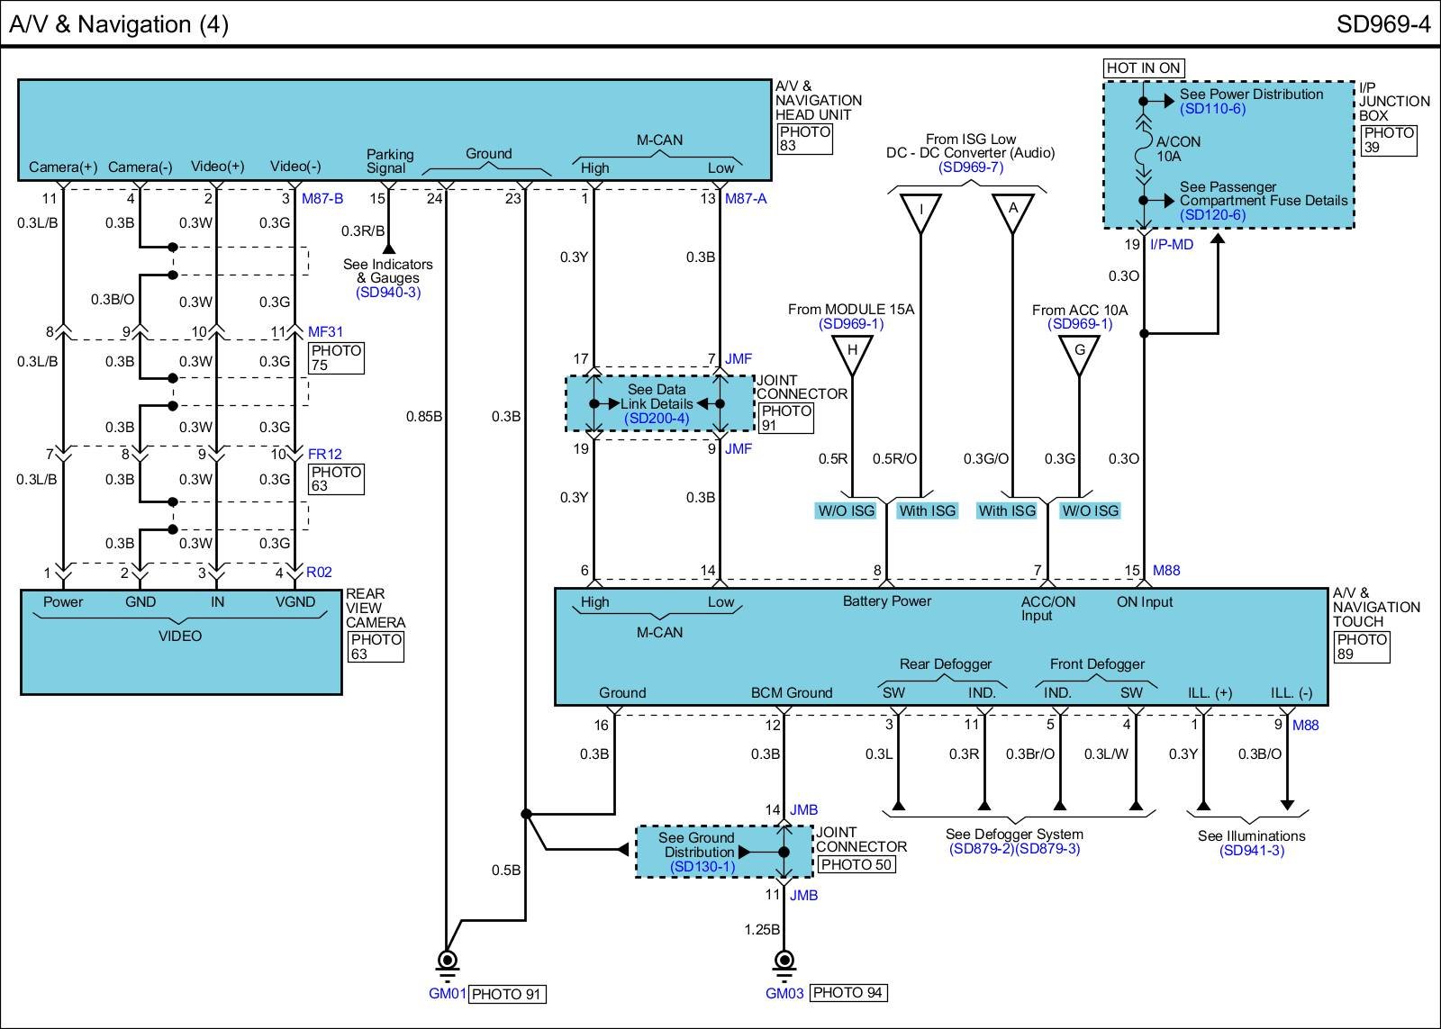Follow the SD110-6 Power Distribution link

tap(1212, 109)
